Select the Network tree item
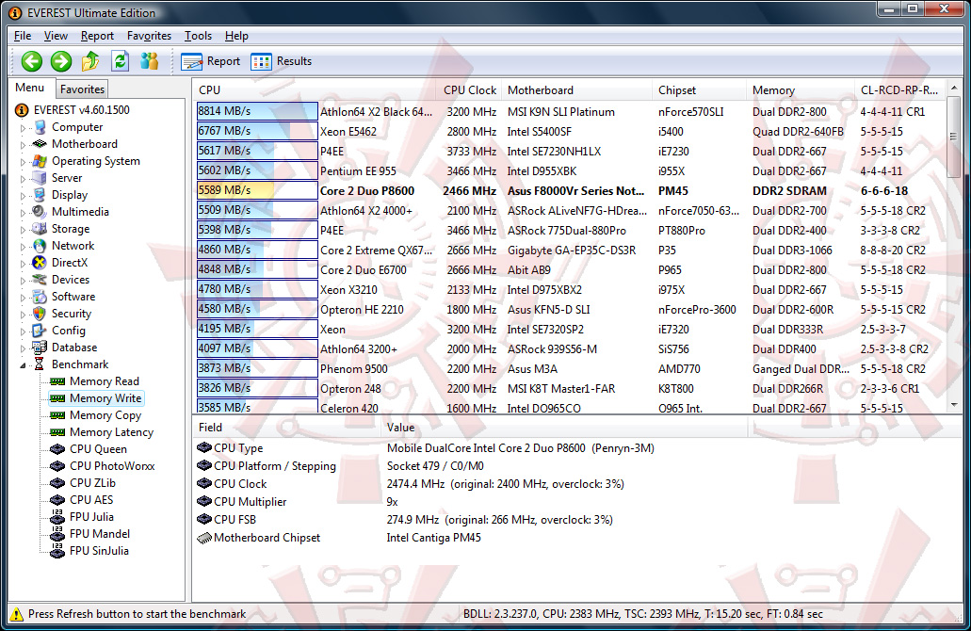This screenshot has height=631, width=971. tap(73, 246)
